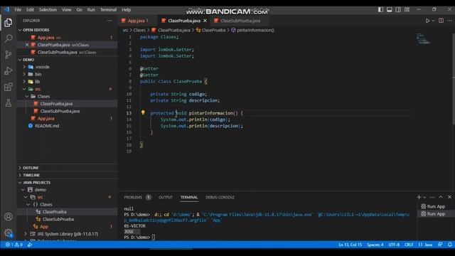Toggle the bottom Panel layout

tap(389, 9)
